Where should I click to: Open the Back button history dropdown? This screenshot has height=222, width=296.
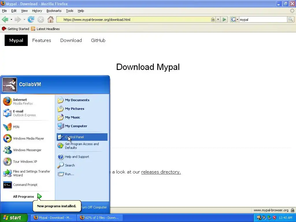click(11, 19)
